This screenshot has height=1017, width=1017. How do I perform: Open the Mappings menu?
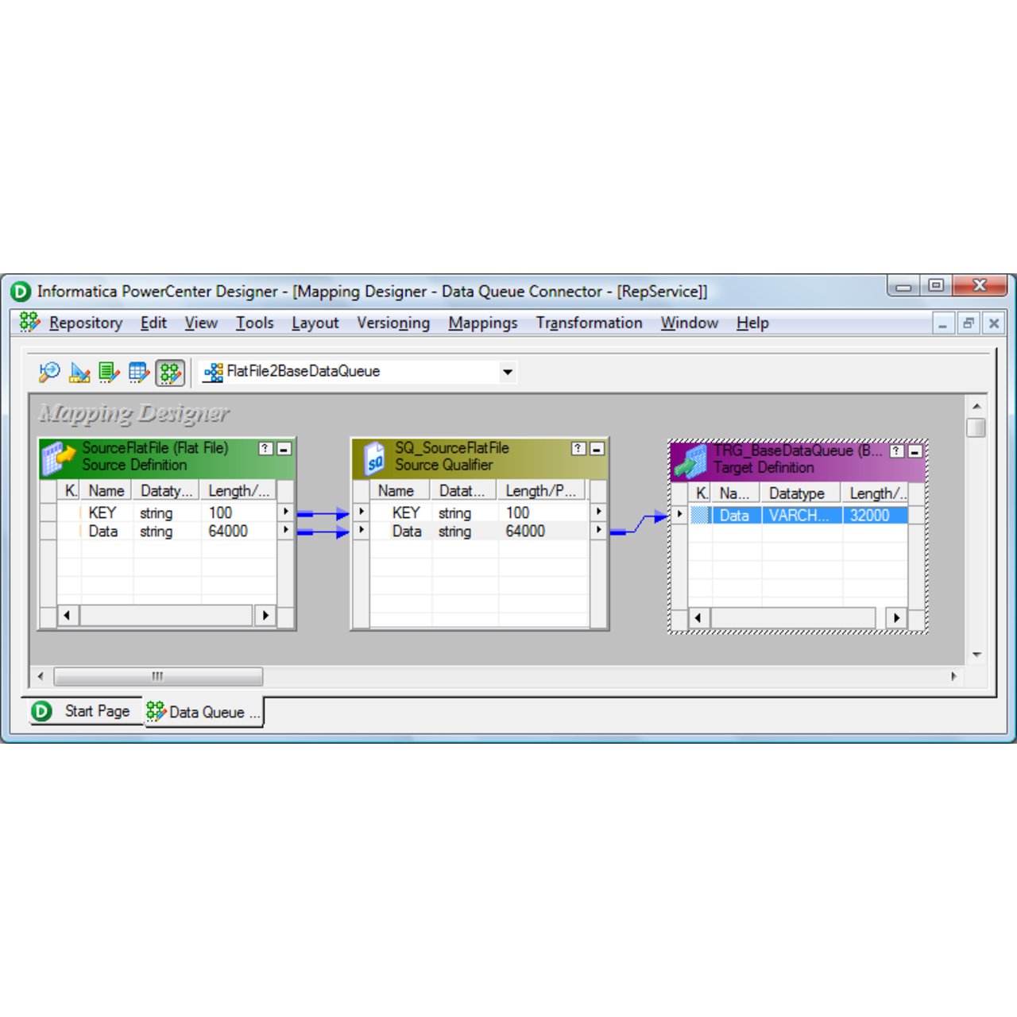tap(482, 323)
